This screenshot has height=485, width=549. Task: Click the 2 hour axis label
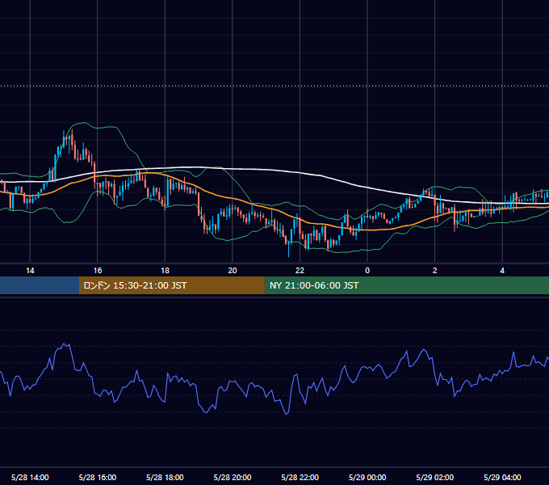[435, 271]
